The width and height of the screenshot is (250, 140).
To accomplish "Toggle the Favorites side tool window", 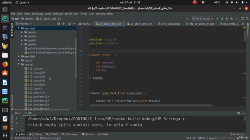I will coord(12,122).
